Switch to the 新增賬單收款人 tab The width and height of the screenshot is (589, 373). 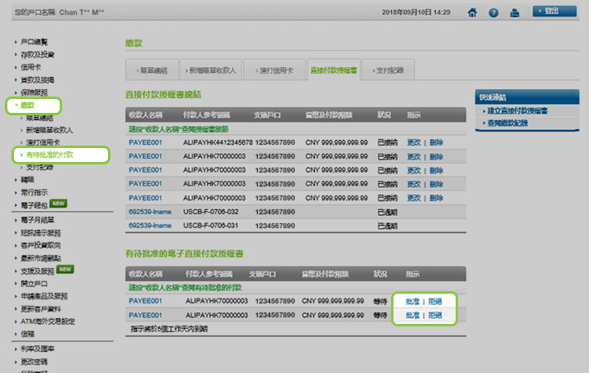(x=211, y=70)
